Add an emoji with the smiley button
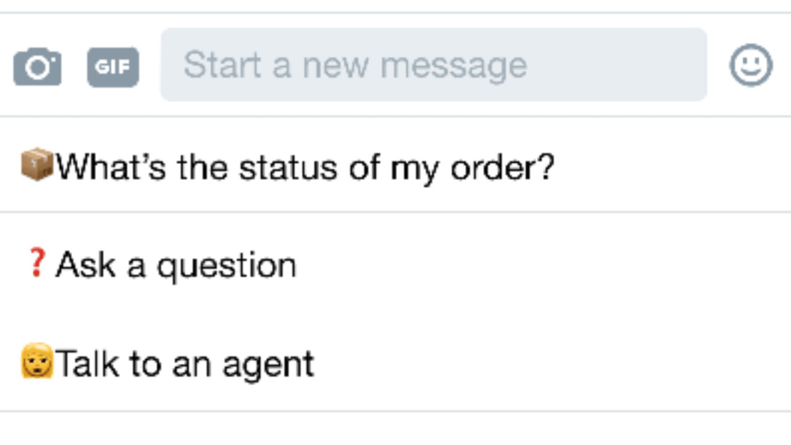The image size is (791, 445). (x=750, y=64)
